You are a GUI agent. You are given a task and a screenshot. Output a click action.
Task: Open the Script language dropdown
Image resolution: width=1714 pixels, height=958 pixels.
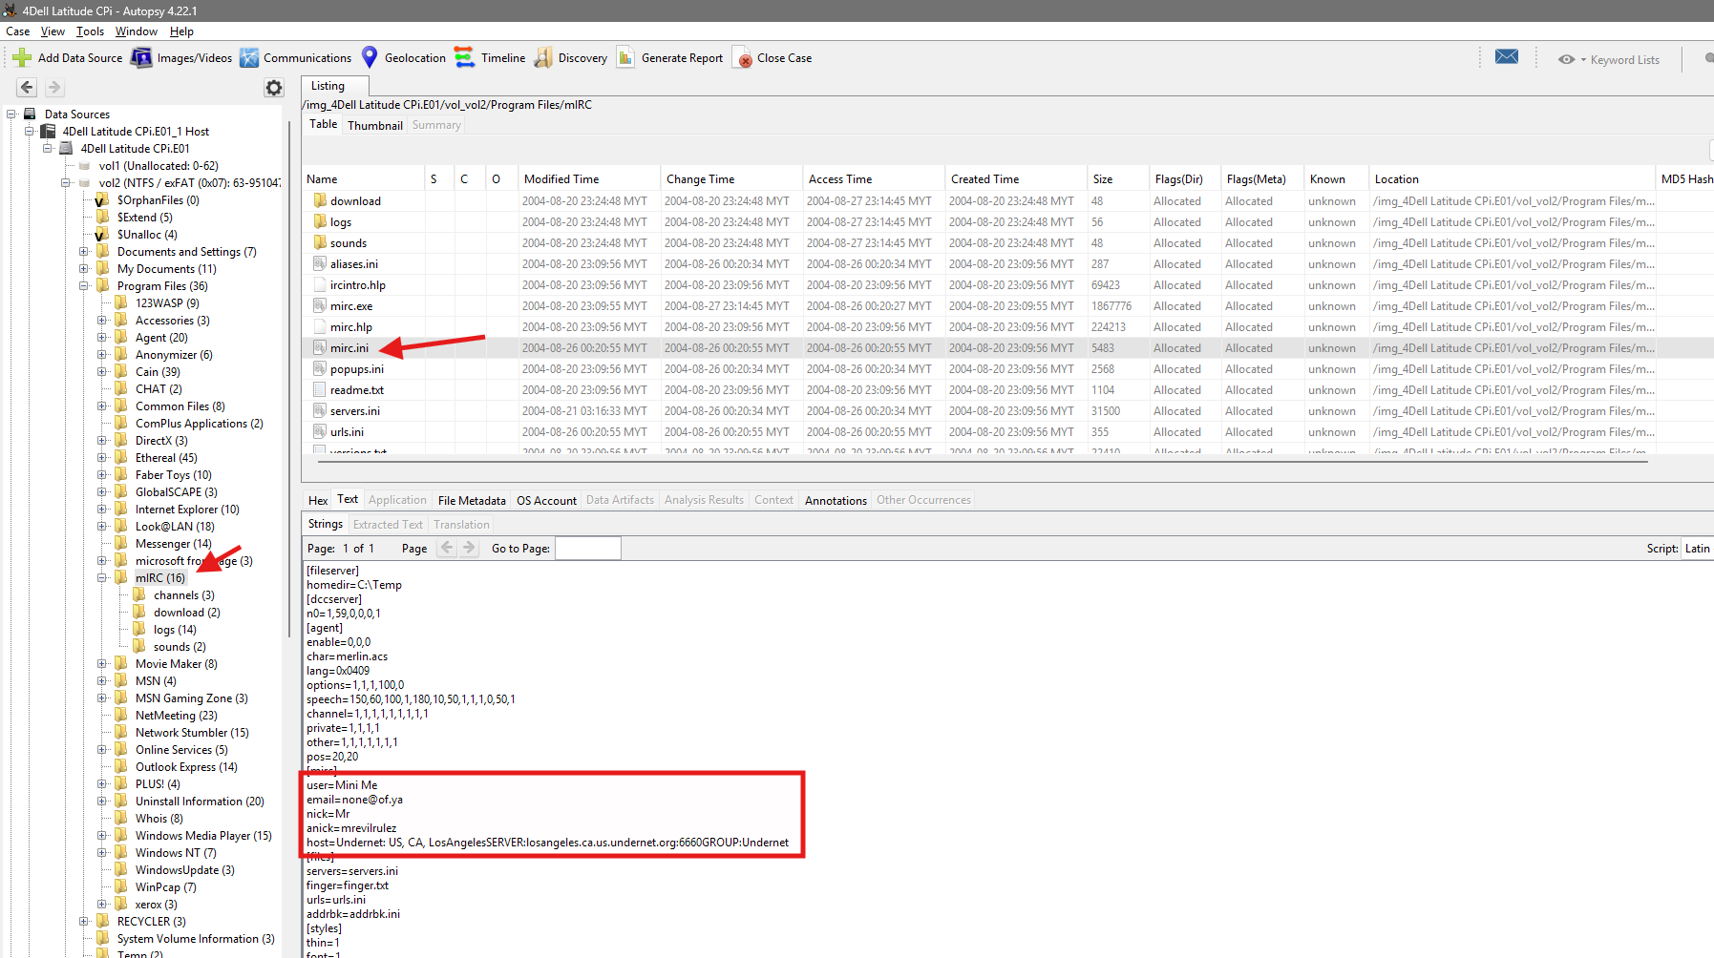1698,549
